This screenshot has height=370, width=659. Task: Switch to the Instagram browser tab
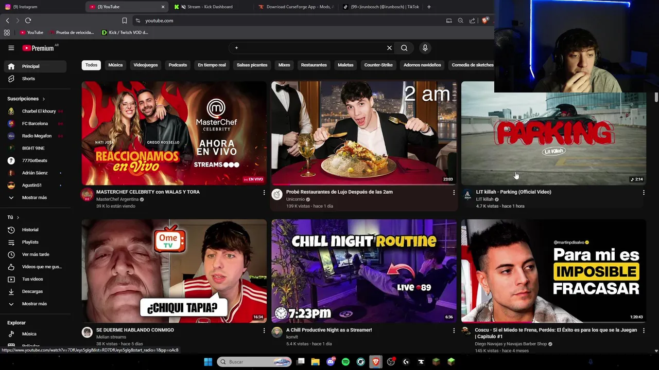pyautogui.click(x=41, y=7)
